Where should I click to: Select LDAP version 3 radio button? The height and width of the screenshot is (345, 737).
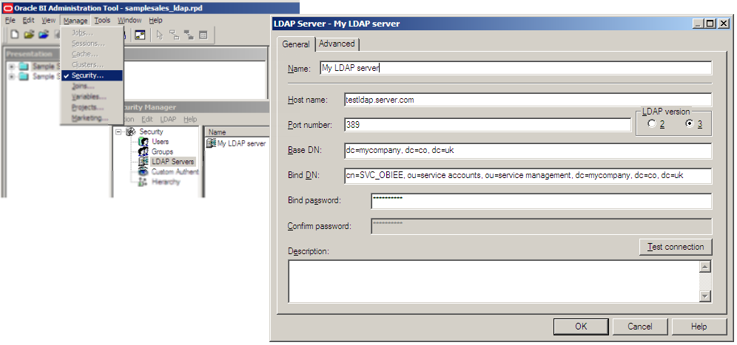(x=690, y=124)
